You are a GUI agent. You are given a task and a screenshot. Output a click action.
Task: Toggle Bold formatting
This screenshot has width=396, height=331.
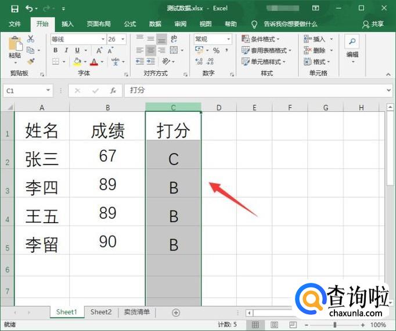[56, 50]
